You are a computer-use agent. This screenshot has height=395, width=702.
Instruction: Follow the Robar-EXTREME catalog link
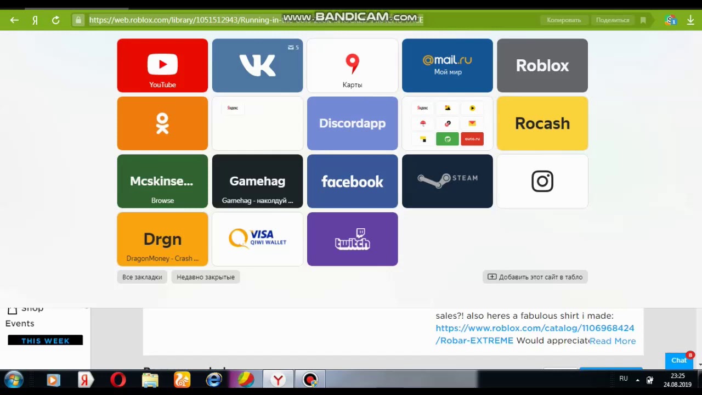(535, 334)
